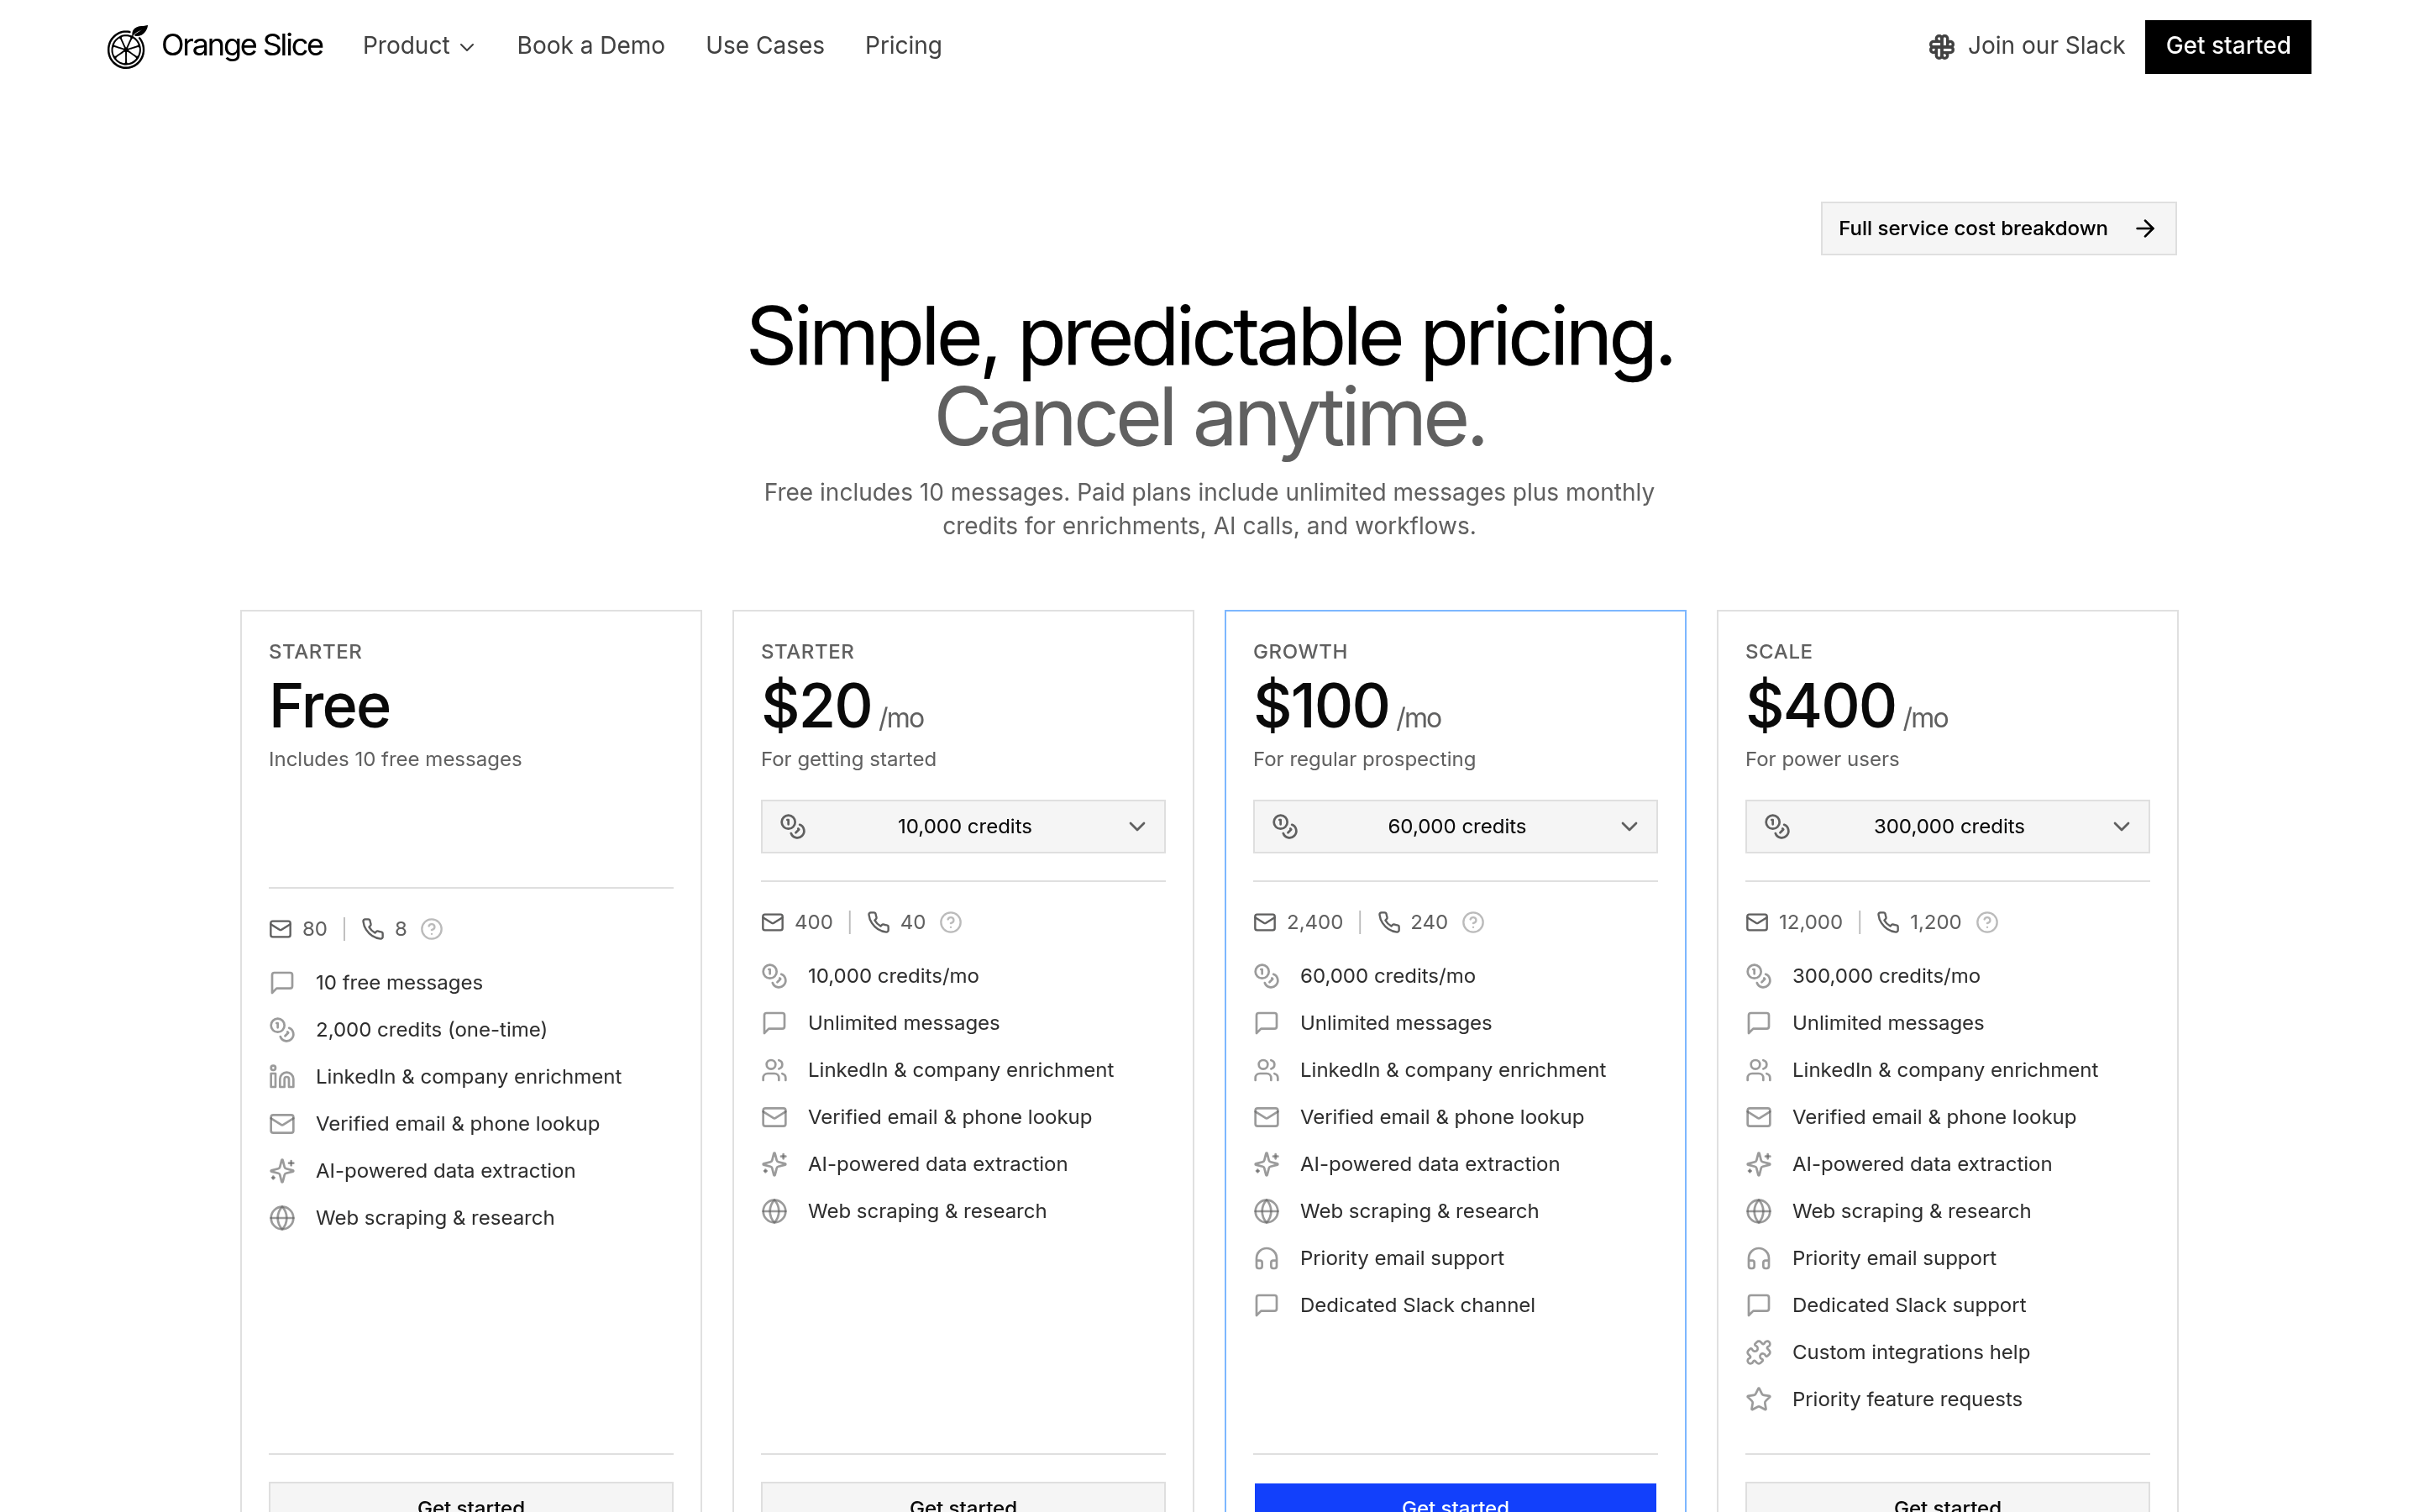
Task: Open the 300,000 credits dropdown
Action: [1946, 826]
